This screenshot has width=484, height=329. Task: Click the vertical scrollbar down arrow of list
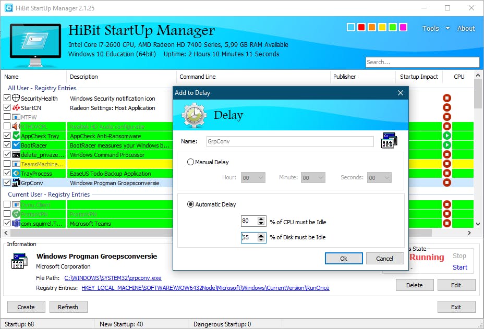pyautogui.click(x=478, y=224)
